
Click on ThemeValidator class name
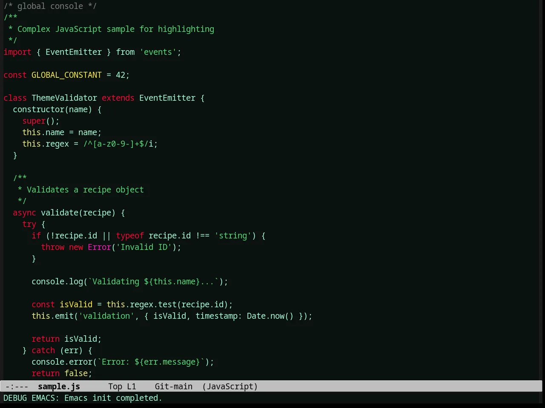click(x=64, y=98)
